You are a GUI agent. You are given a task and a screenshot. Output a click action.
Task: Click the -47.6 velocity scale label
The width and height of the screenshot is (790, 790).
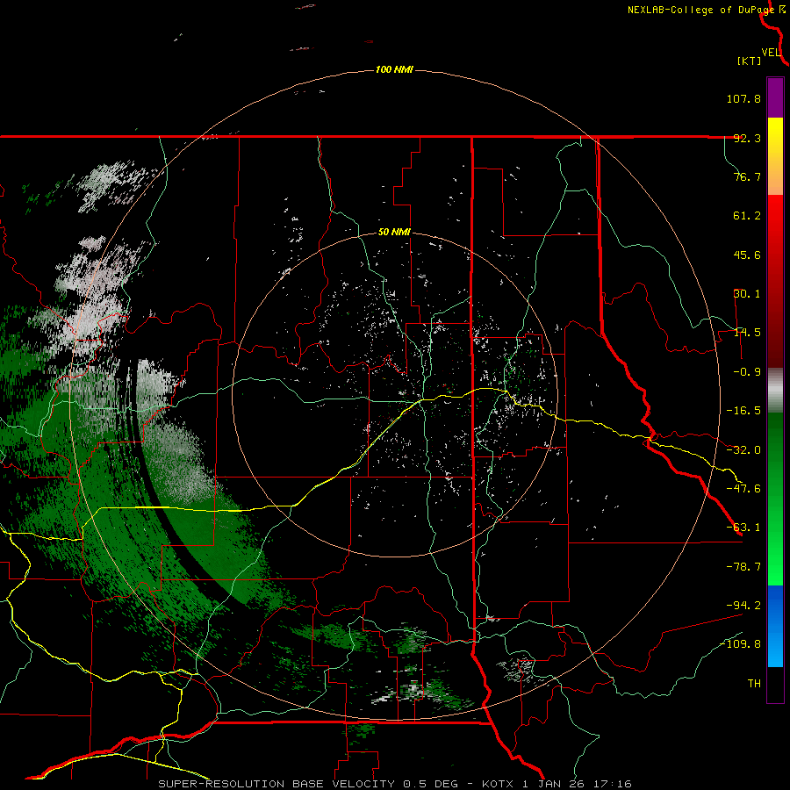(x=743, y=489)
